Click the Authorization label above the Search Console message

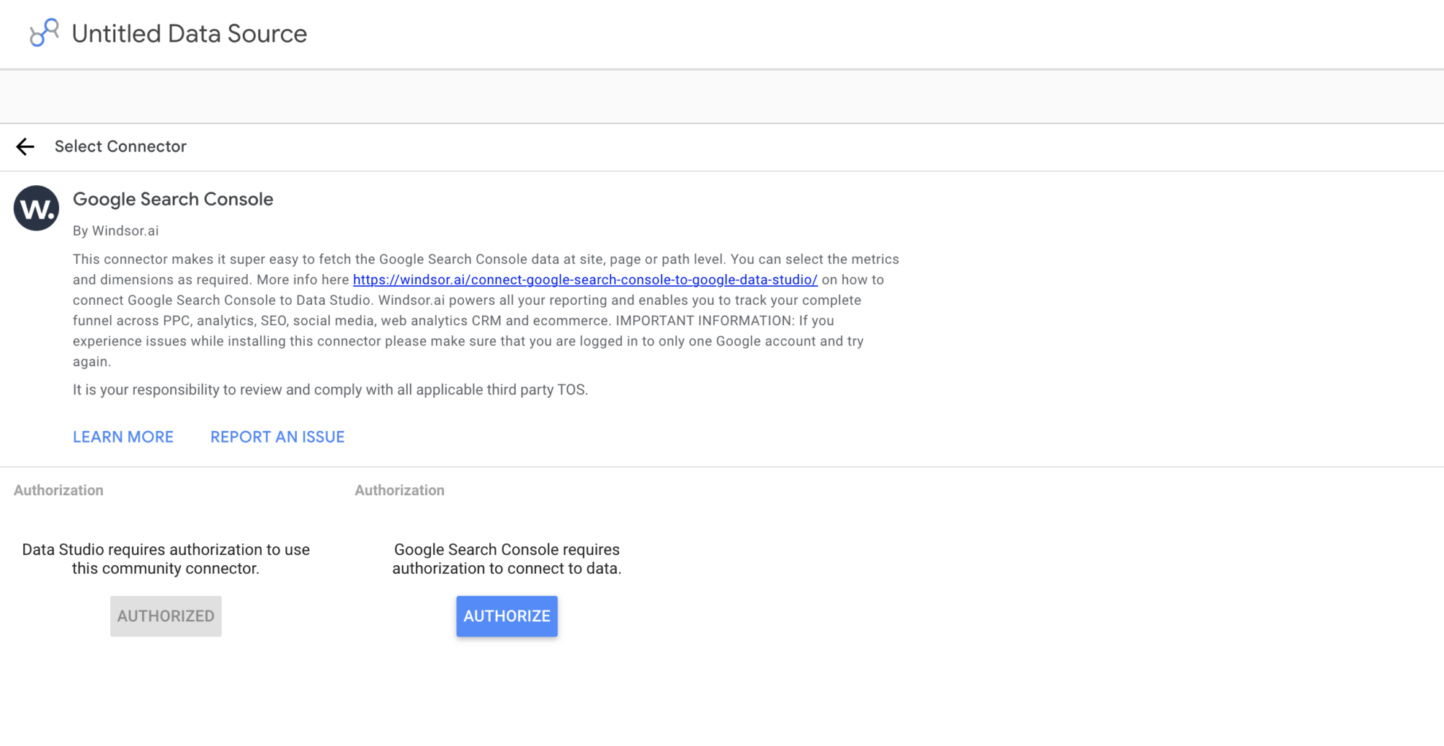400,491
